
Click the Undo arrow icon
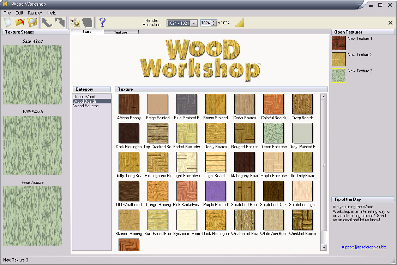coord(47,23)
